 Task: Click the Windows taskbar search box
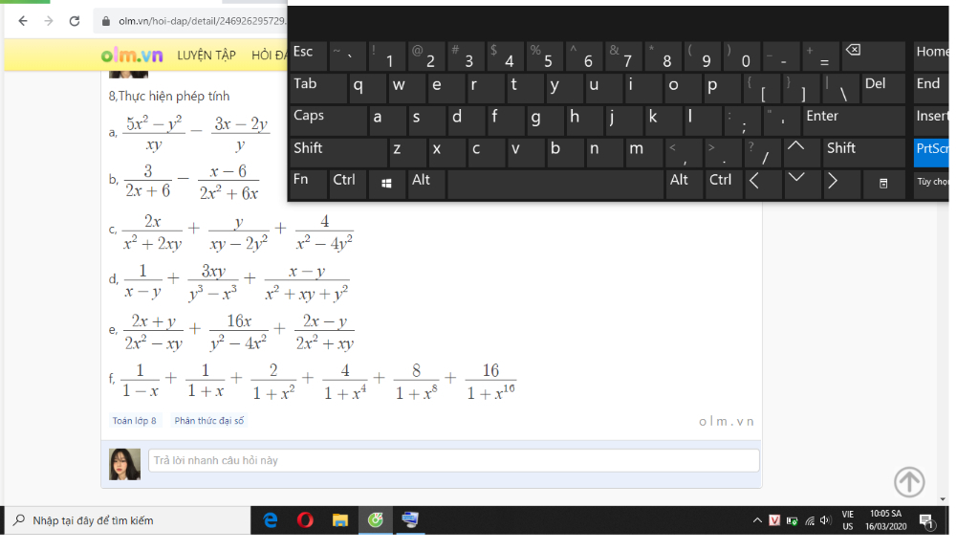127,520
